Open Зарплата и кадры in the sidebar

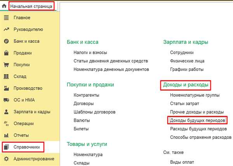point(32,112)
